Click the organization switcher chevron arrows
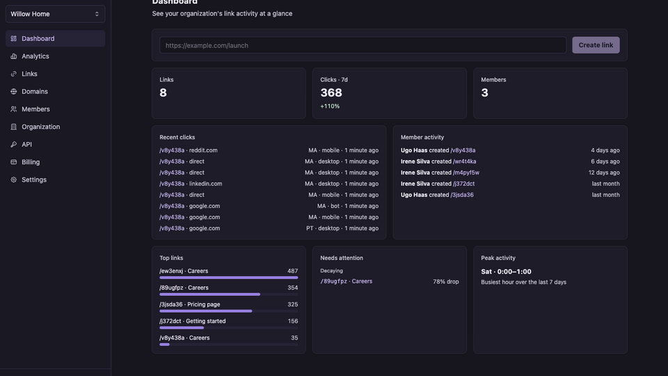 tap(97, 14)
